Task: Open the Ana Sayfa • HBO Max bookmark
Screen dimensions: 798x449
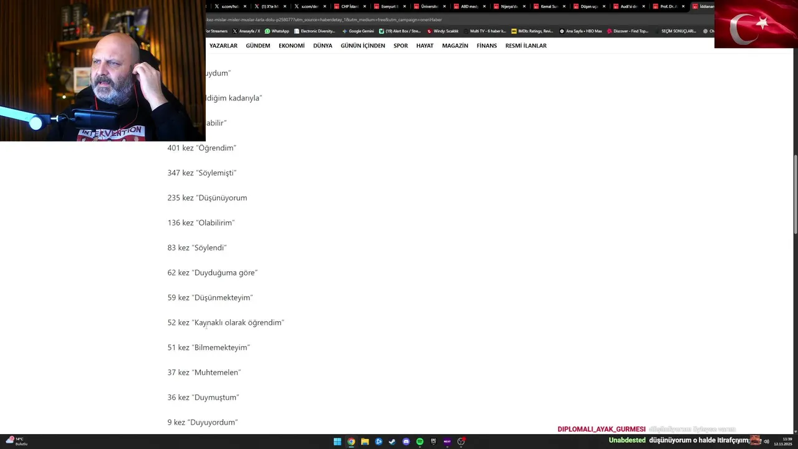Action: 581,31
